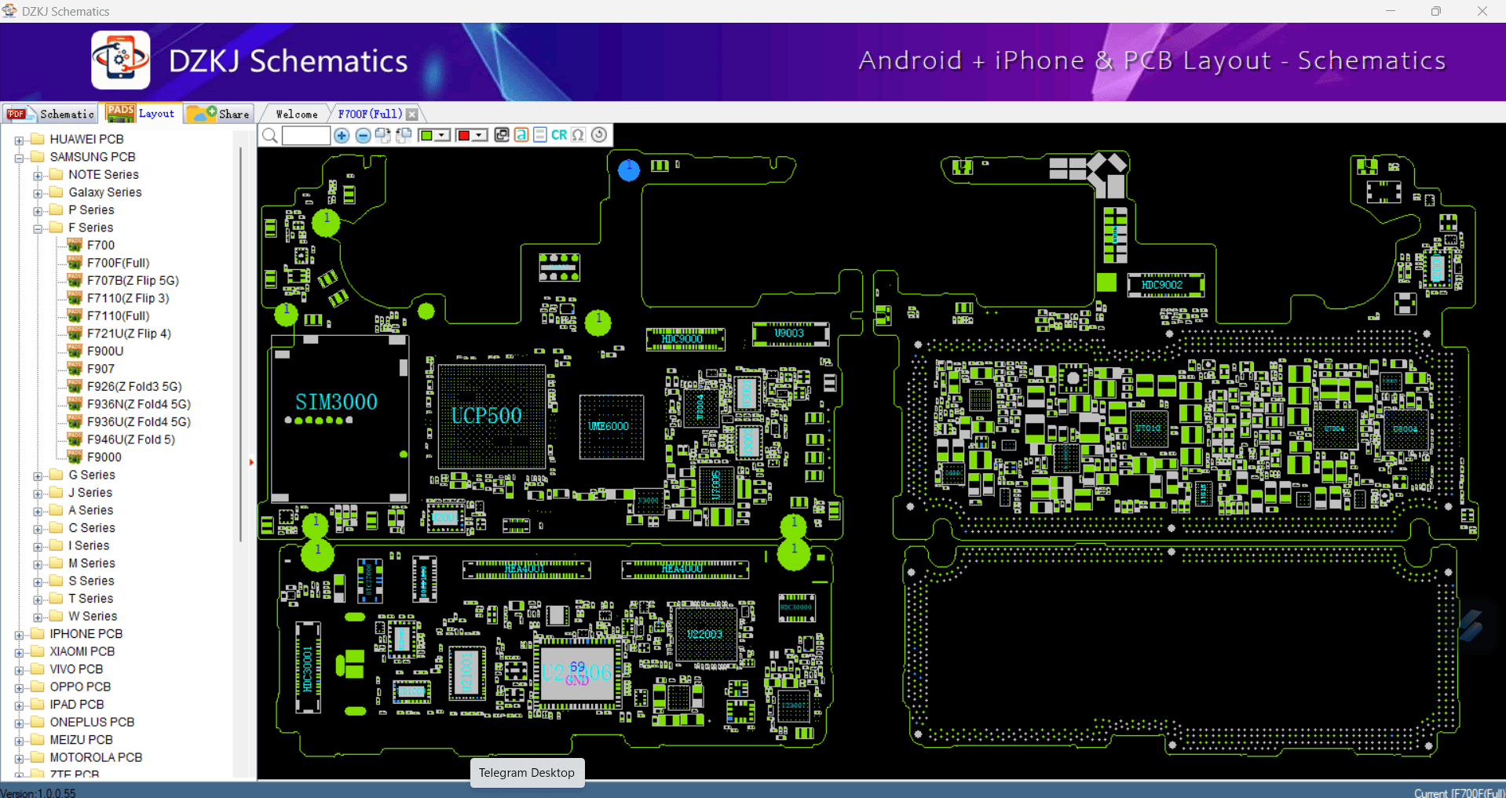Expand the NOTE Series folder
1506x798 pixels.
pyautogui.click(x=38, y=176)
